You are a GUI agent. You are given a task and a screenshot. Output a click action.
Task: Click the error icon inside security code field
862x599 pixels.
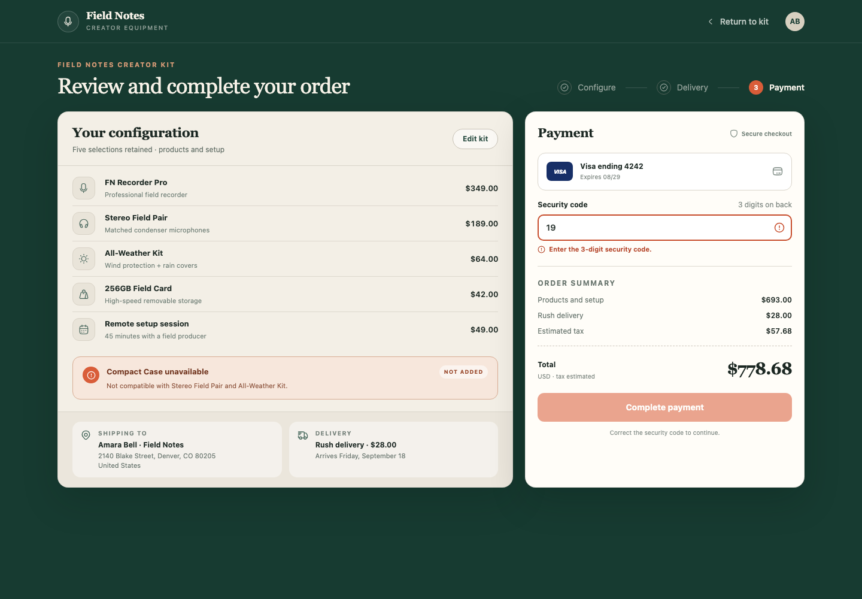(779, 228)
